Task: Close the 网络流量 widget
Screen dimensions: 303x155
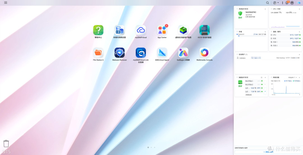Action: click(299, 77)
